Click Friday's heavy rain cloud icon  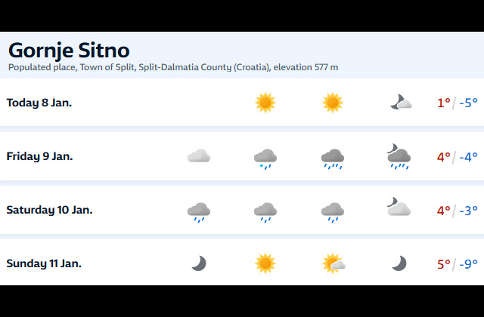[332, 157]
